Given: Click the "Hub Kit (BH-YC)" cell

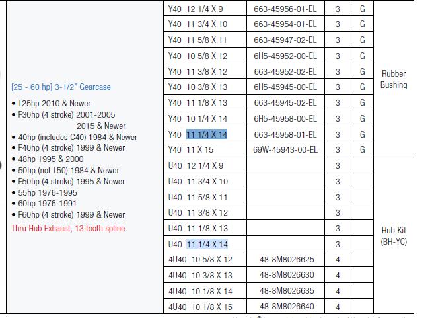Looking at the screenshot, I should [394, 236].
